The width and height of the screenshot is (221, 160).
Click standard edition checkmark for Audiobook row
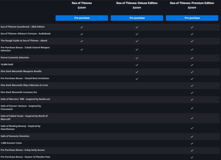(82, 34)
